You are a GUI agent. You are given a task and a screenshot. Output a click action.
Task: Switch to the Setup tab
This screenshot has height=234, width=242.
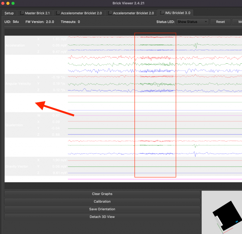tap(9, 13)
